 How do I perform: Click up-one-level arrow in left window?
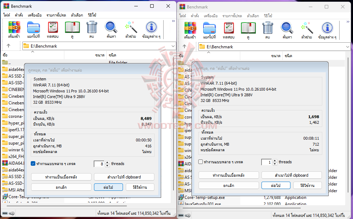coord(8,46)
